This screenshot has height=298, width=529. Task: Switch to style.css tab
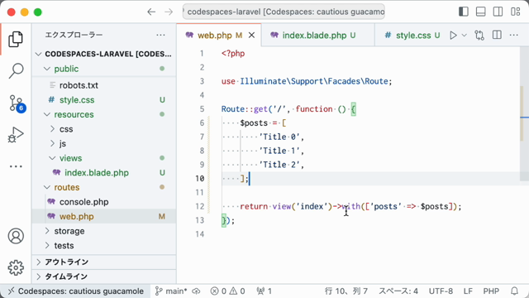(x=413, y=35)
